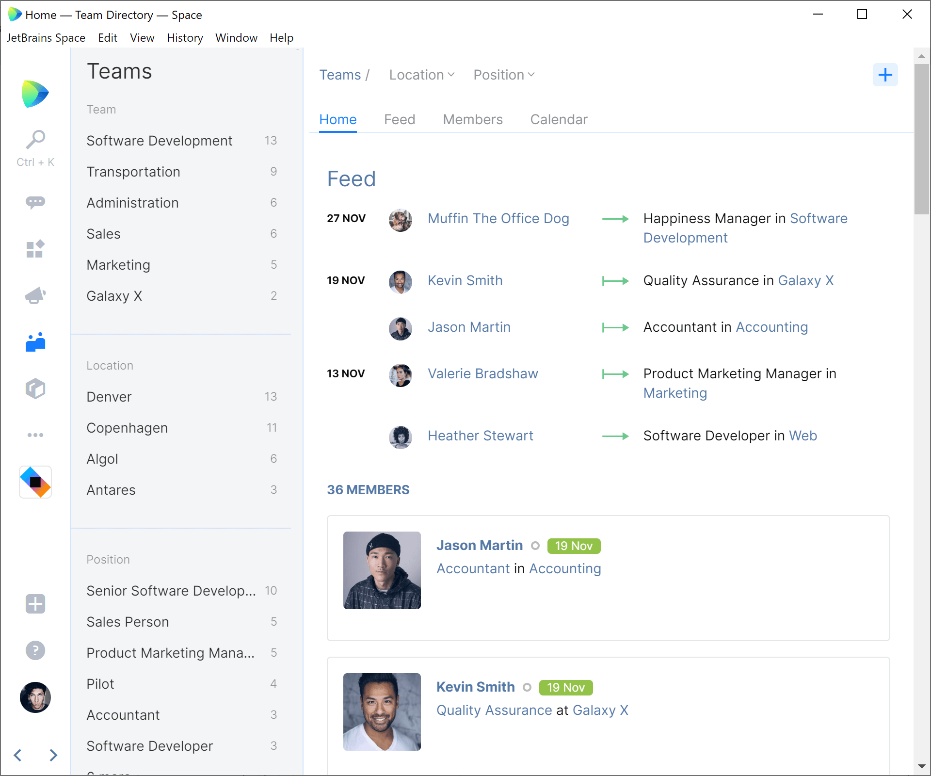The height and width of the screenshot is (776, 931).
Task: Open the dashboard widgets icon in sidebar
Action: tap(35, 249)
